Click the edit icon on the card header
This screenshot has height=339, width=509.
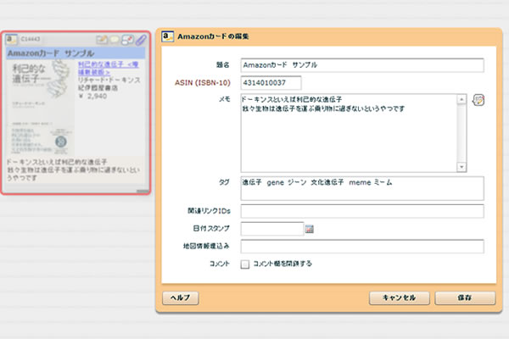pyautogui.click(x=101, y=39)
